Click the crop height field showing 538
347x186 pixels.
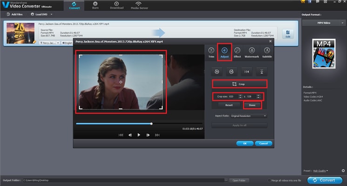251,97
